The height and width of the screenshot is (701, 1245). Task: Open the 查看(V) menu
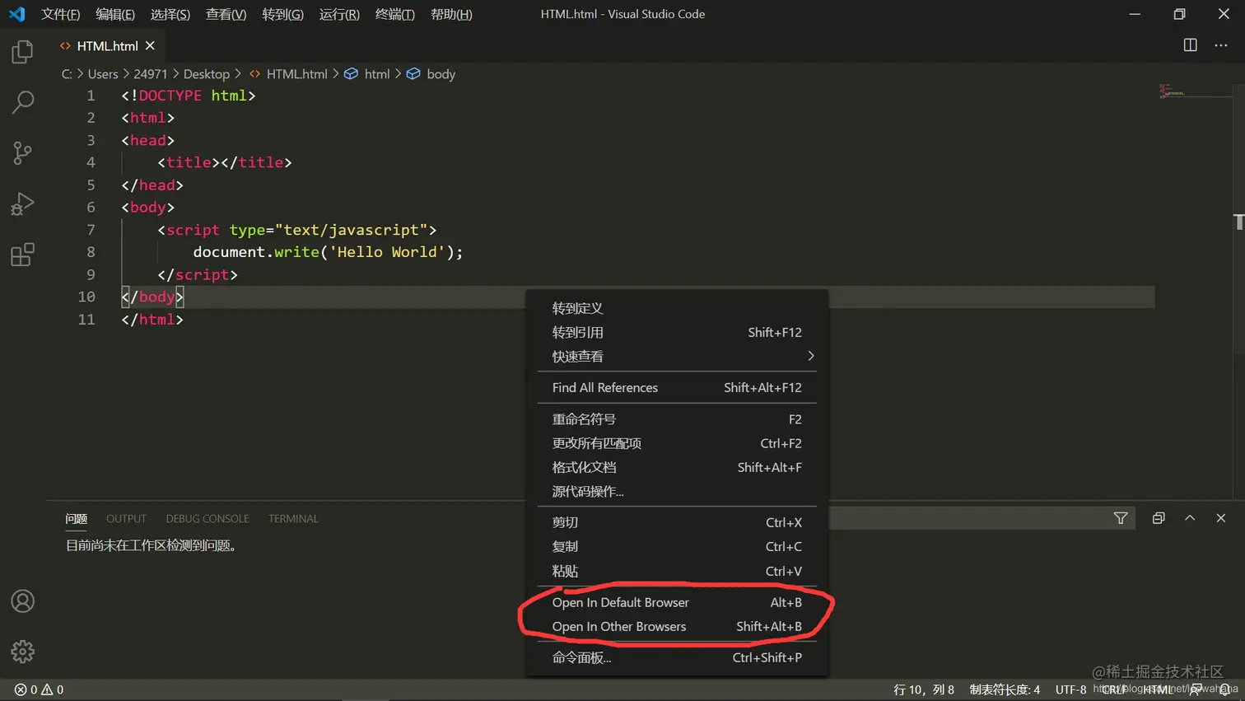coord(226,14)
